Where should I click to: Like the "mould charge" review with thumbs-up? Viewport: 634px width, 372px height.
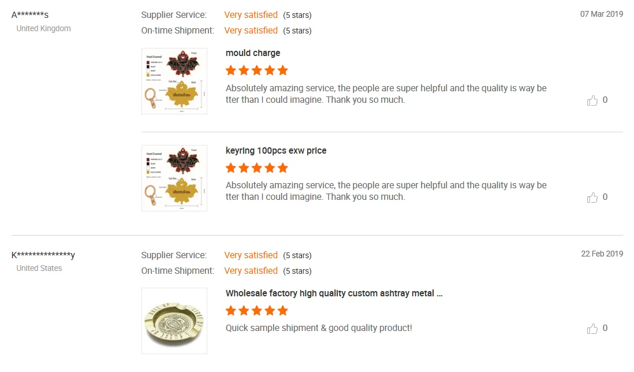pos(592,101)
